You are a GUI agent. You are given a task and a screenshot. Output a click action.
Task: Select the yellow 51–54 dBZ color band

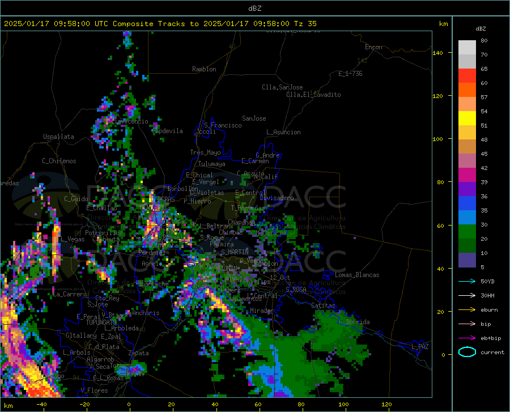point(467,118)
